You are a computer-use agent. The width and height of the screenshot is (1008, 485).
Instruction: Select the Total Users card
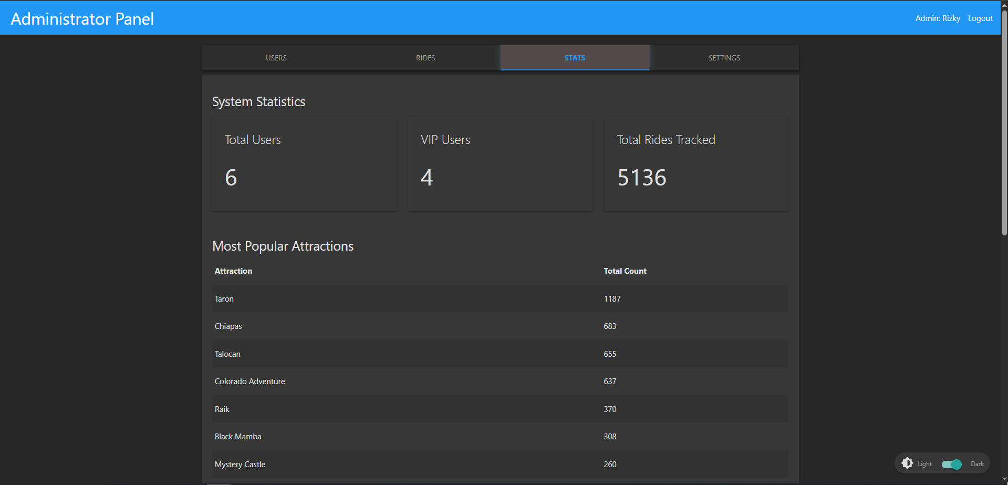[x=304, y=163]
